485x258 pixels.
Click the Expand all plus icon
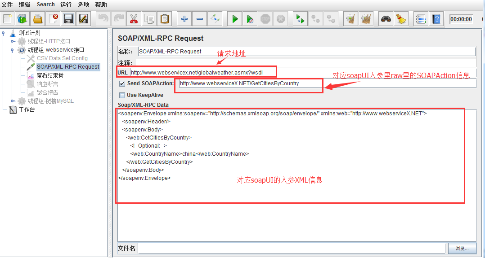coord(184,19)
